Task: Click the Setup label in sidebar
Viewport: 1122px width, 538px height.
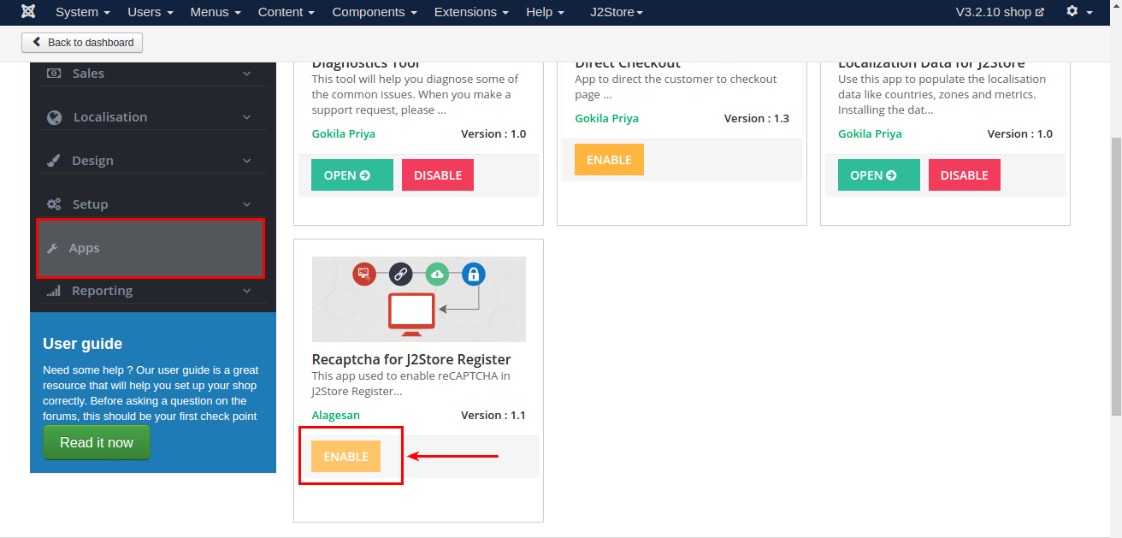Action: (x=90, y=204)
